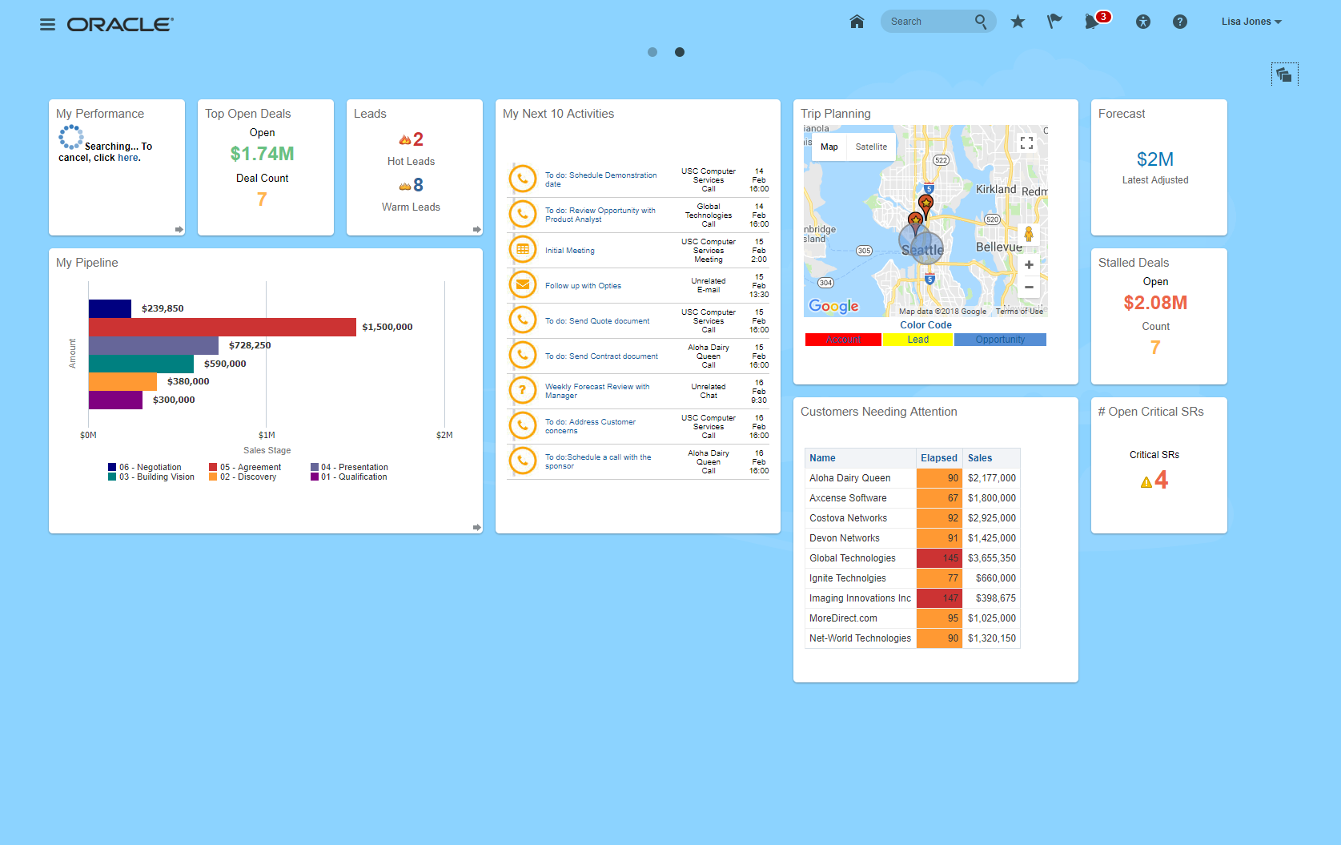This screenshot has width=1341, height=845.
Task: Switch to the first dashboard page dot
Action: tap(652, 52)
